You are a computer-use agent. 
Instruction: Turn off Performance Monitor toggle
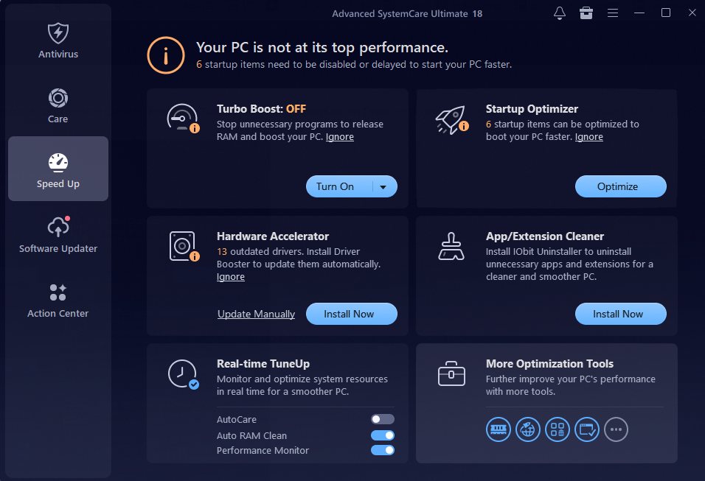pos(383,450)
